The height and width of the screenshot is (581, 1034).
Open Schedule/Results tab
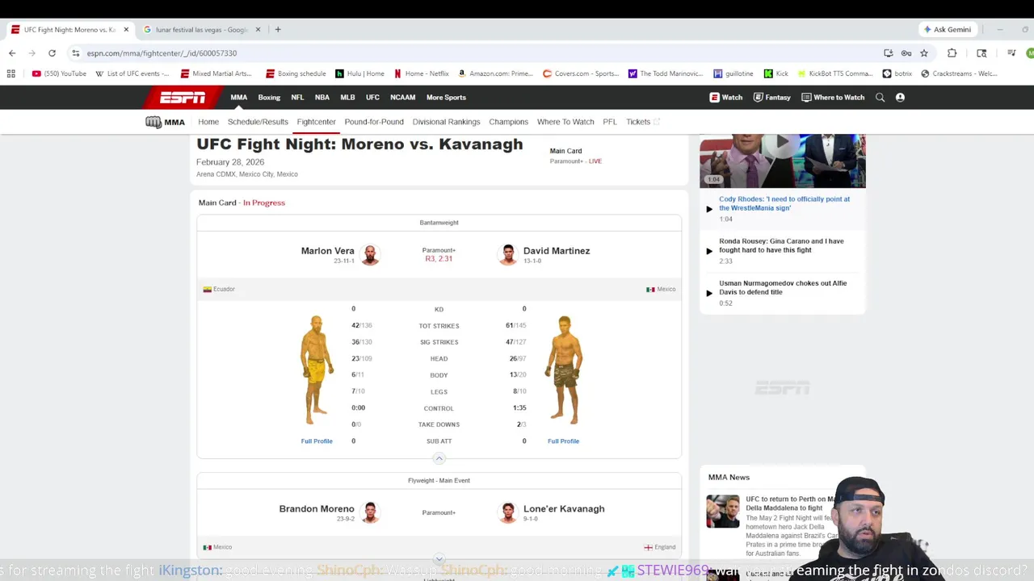coord(258,122)
